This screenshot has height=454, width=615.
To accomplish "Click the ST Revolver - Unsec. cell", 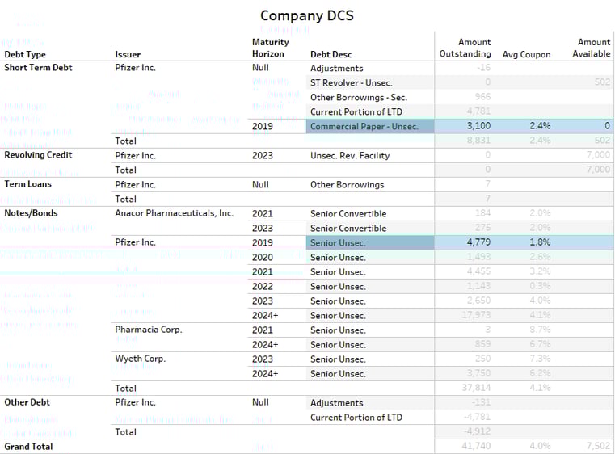I will [x=352, y=82].
